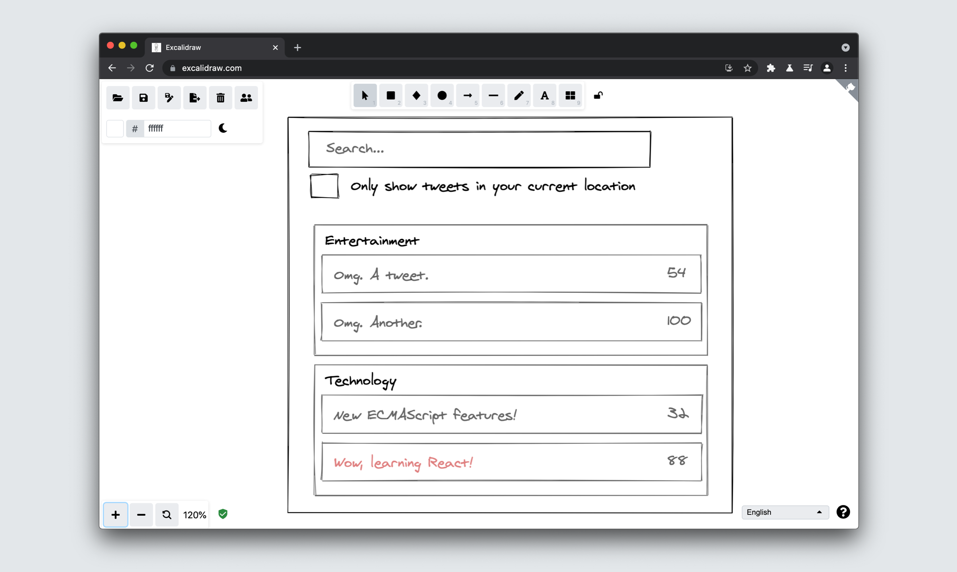Click the Save As pencil-file icon
This screenshot has width=957, height=572.
169,98
